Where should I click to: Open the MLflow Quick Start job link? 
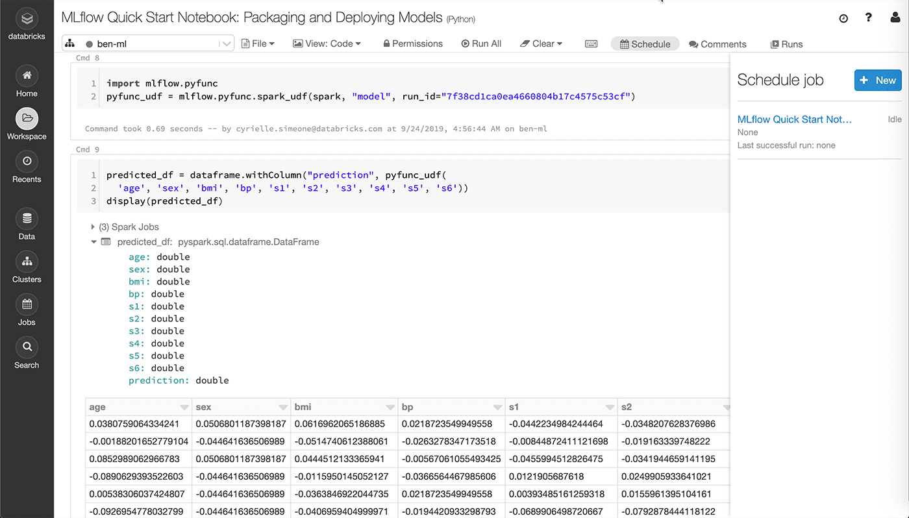click(794, 119)
